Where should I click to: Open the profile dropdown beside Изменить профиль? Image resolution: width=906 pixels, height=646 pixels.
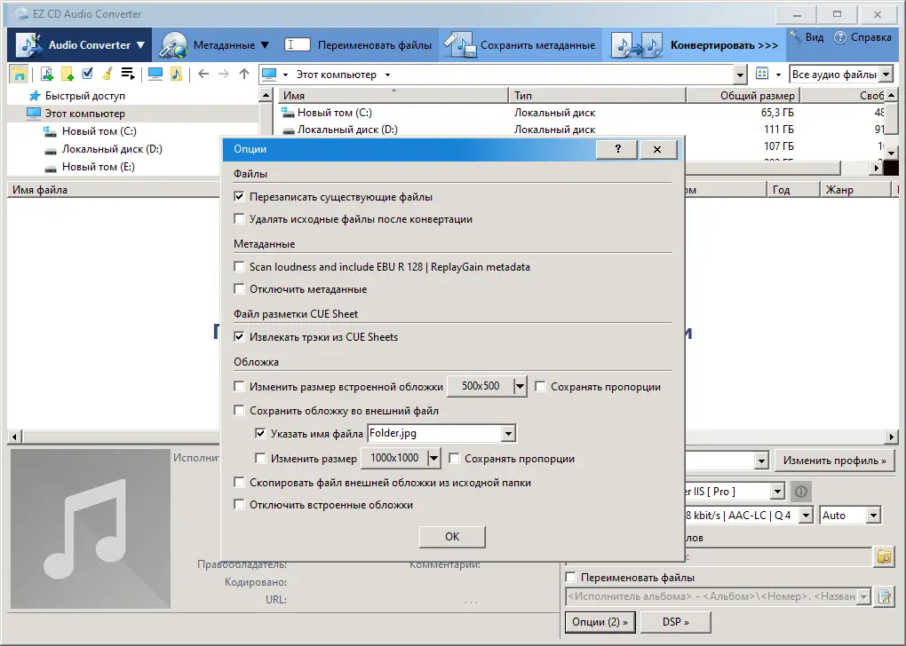(761, 461)
